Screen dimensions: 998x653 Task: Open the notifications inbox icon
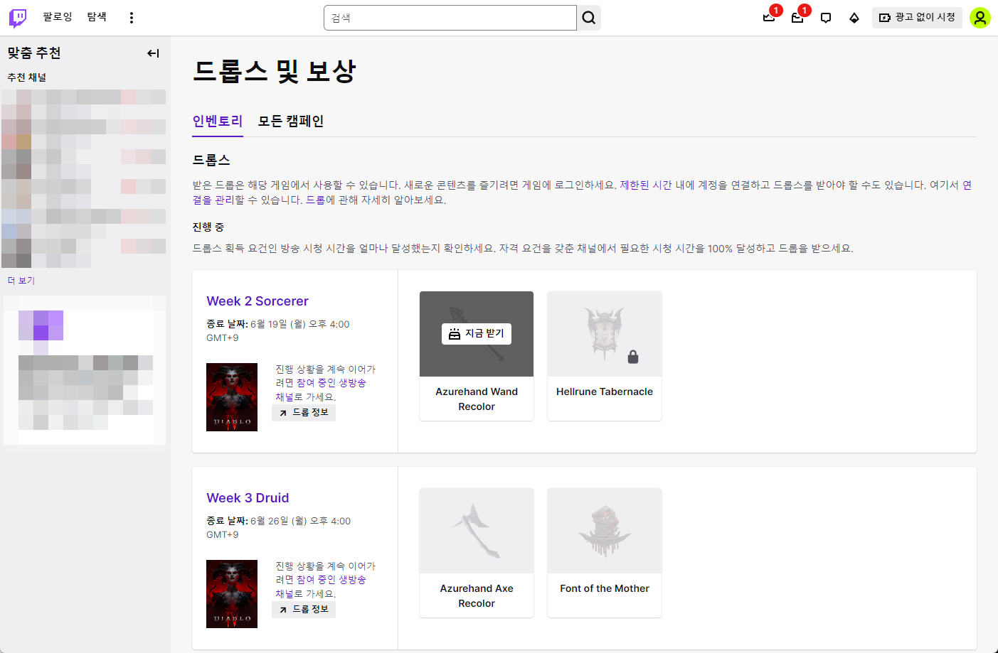(797, 18)
